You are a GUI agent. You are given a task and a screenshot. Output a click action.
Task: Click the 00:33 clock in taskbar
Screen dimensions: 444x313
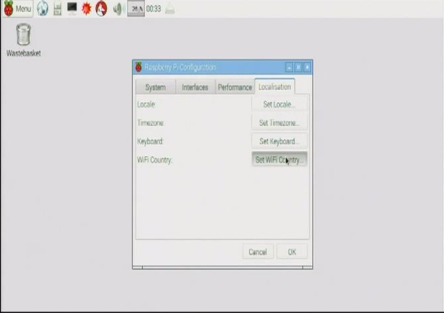click(154, 9)
